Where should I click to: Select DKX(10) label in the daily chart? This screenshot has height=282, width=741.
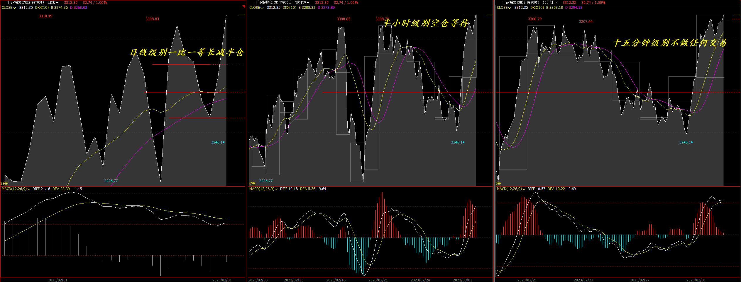[42, 8]
